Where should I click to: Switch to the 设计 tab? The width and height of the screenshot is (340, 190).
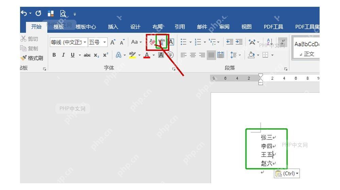click(x=135, y=27)
